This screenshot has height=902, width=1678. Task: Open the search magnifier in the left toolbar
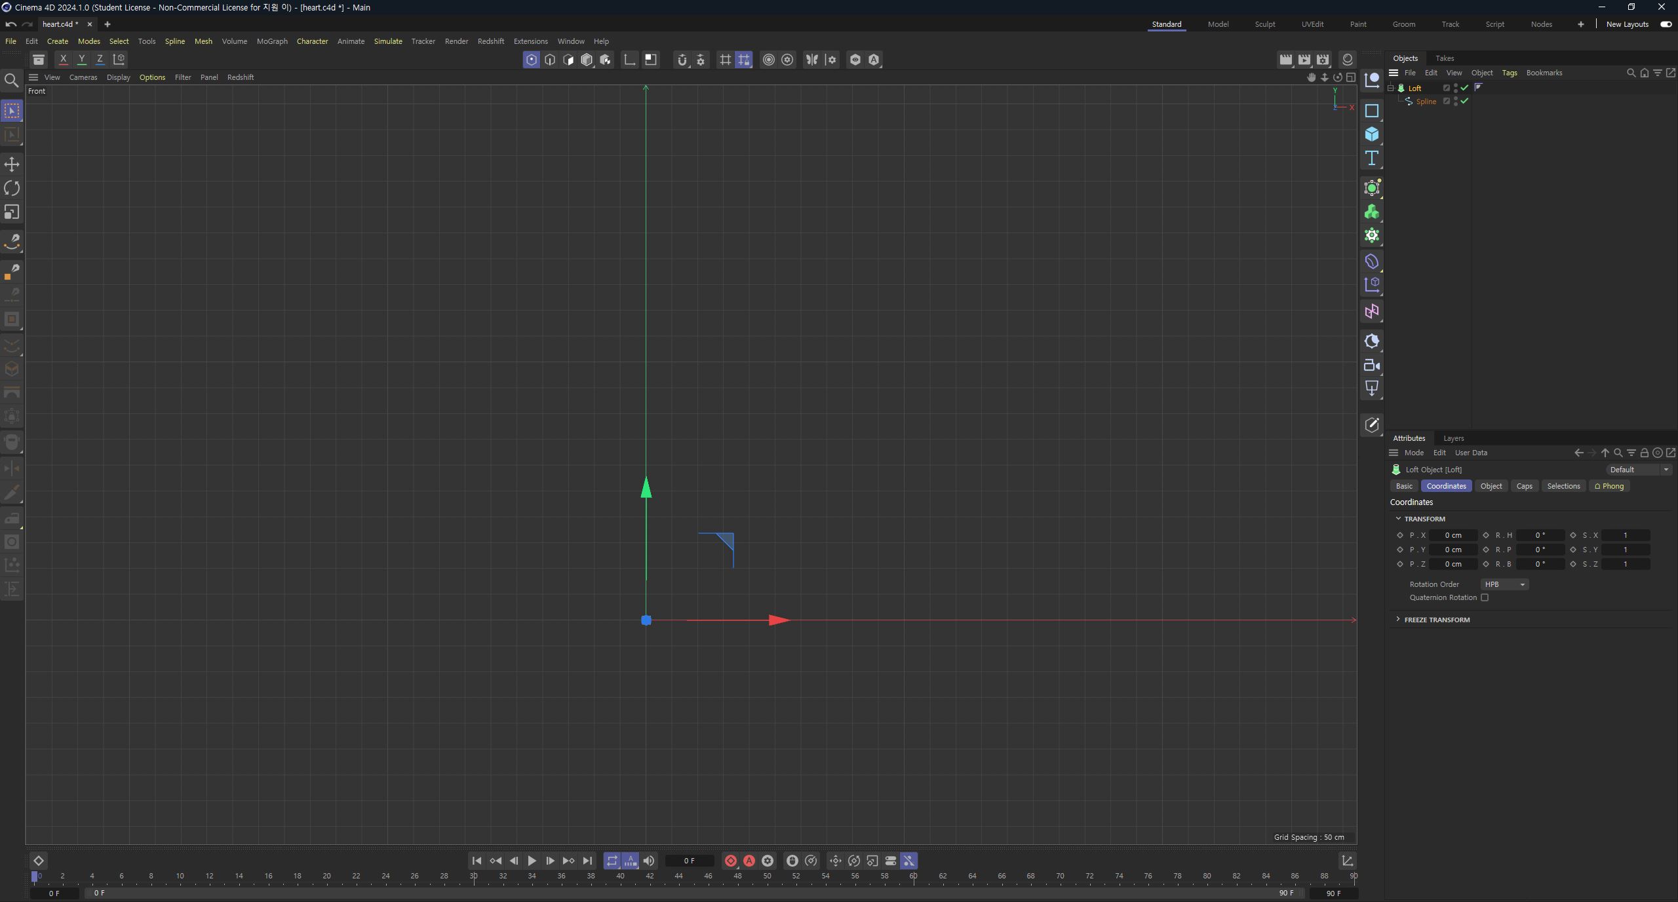tap(11, 81)
